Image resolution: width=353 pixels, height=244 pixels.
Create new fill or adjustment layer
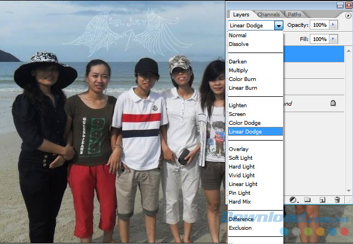tap(293, 200)
